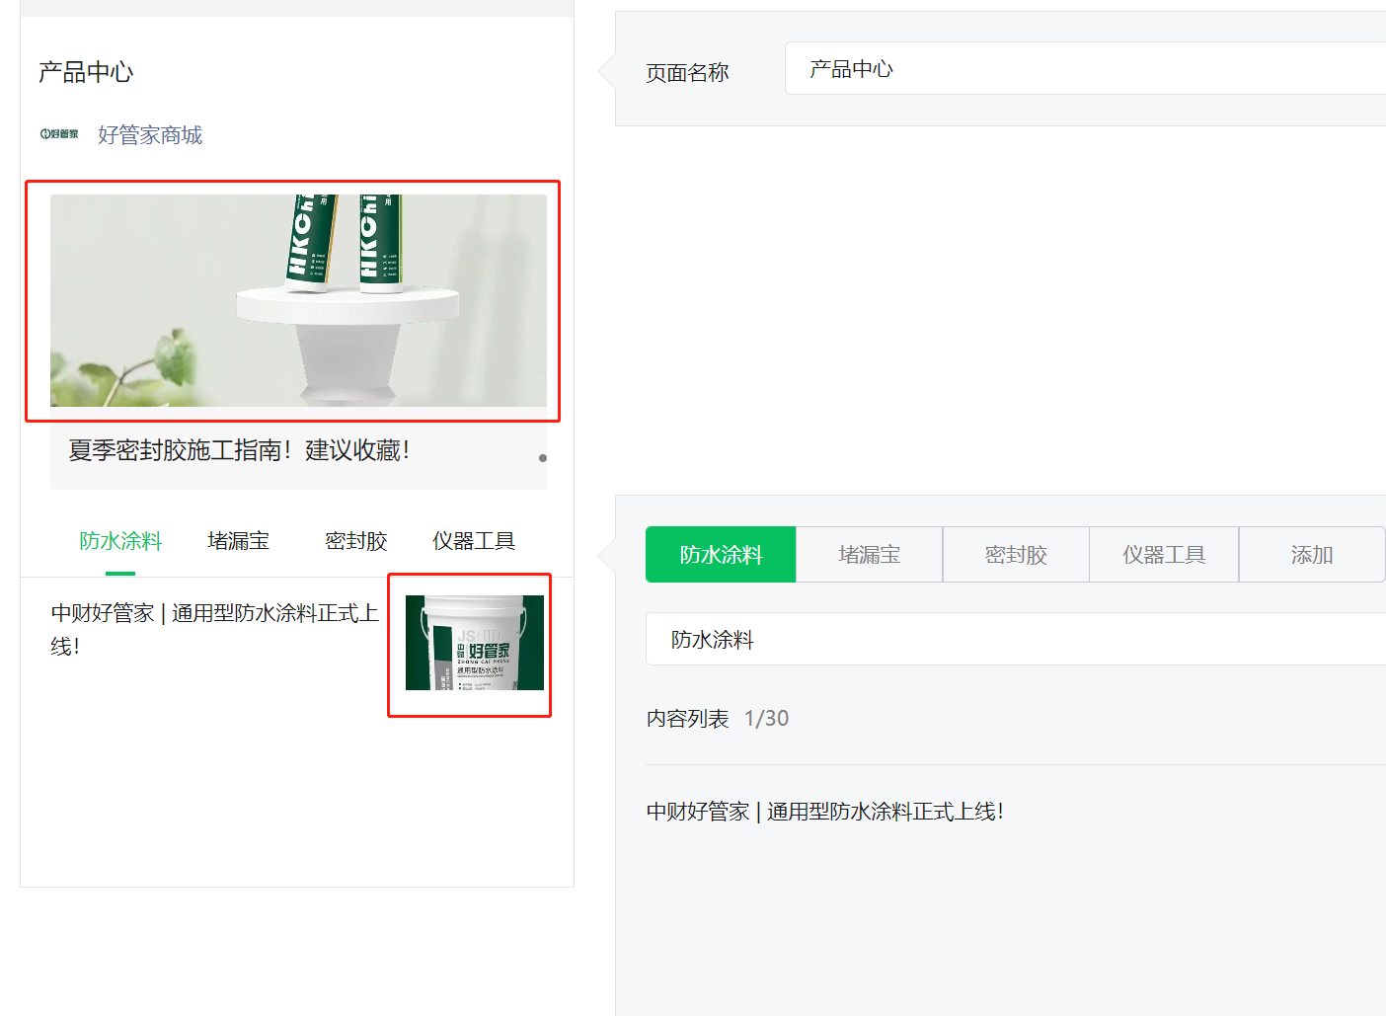The width and height of the screenshot is (1386, 1016).
Task: Open 夏季密封胶施工指南 article title
Action: 239,450
